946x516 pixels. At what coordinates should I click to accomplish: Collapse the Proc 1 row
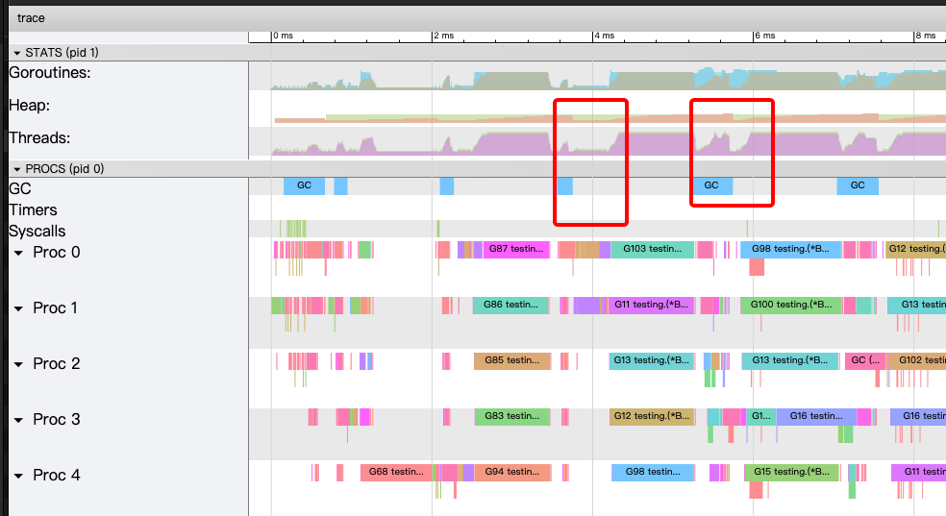pos(18,308)
